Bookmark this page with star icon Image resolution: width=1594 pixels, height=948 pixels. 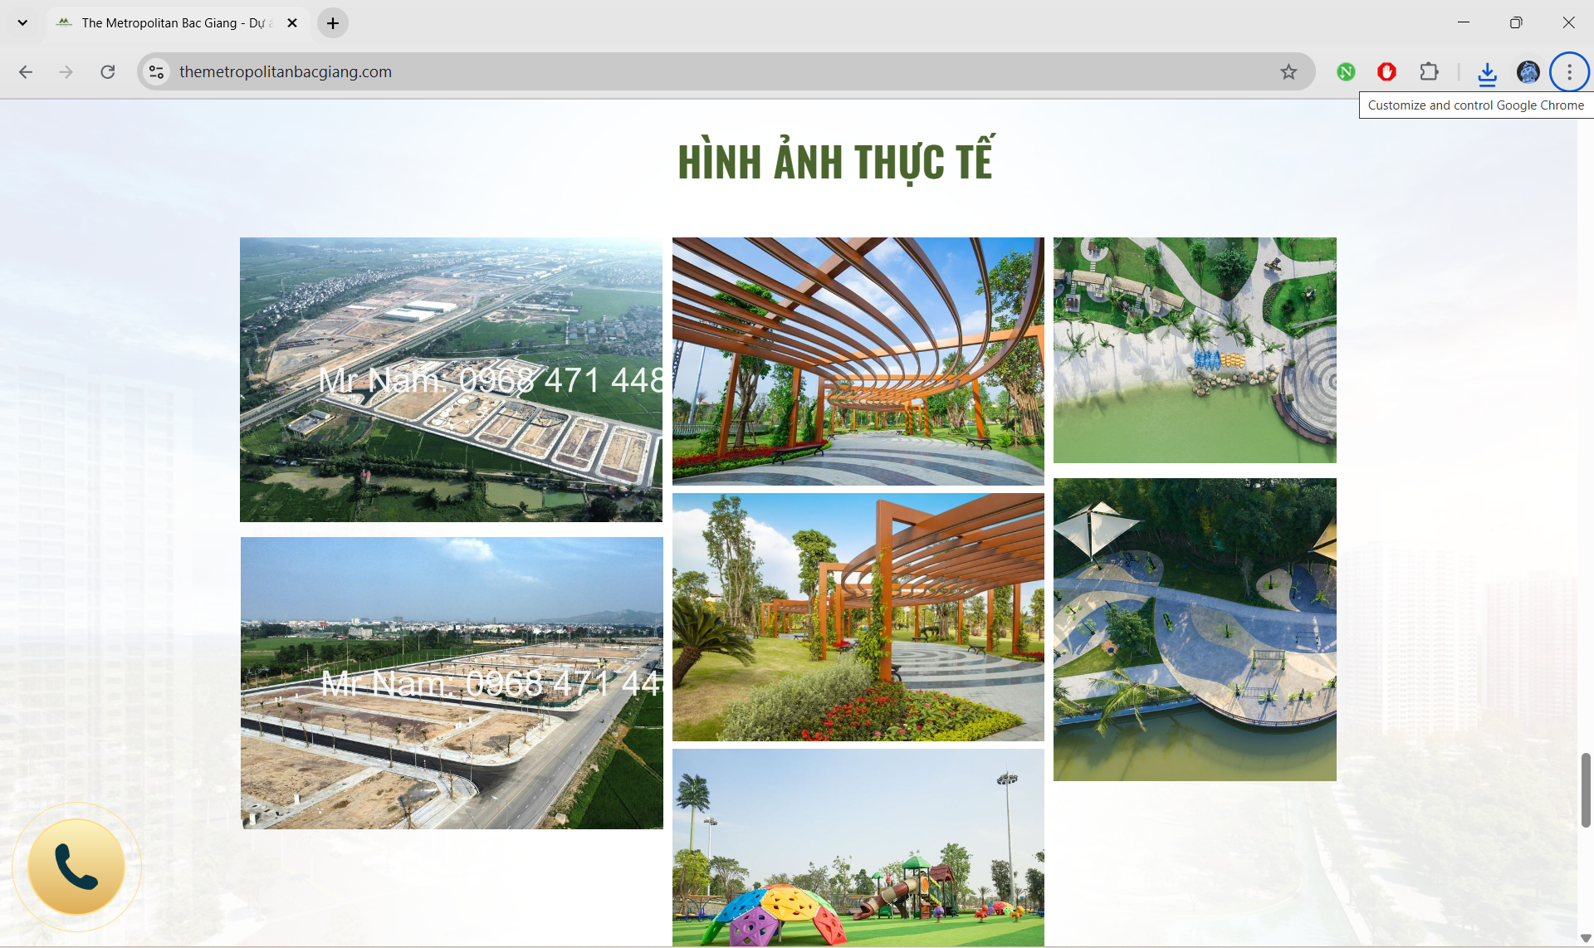pos(1288,72)
